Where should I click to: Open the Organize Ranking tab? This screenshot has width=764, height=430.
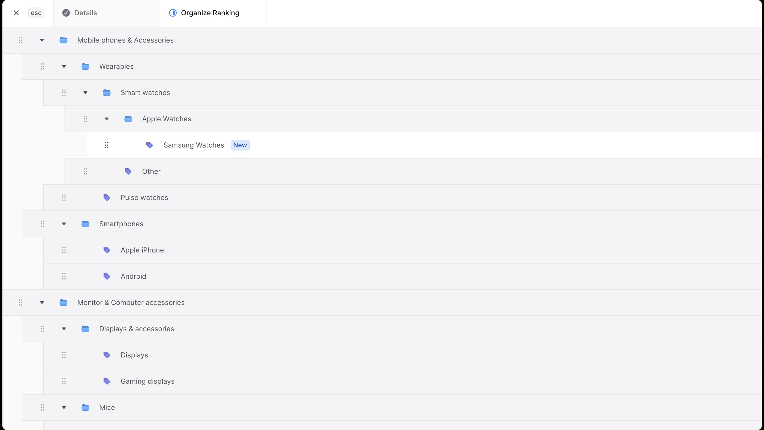pyautogui.click(x=210, y=13)
